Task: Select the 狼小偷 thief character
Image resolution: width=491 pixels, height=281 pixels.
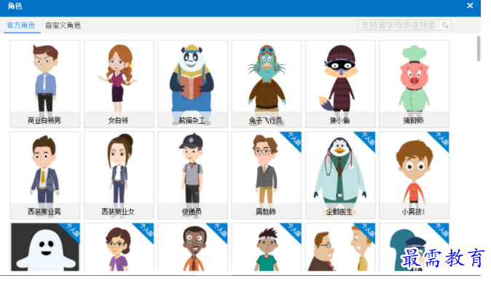Action: tap(340, 84)
